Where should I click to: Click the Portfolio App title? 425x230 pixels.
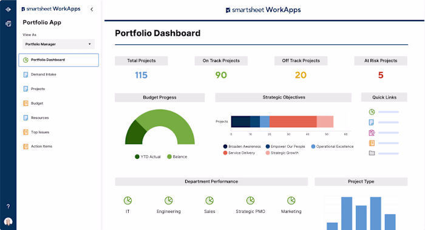[x=42, y=23]
